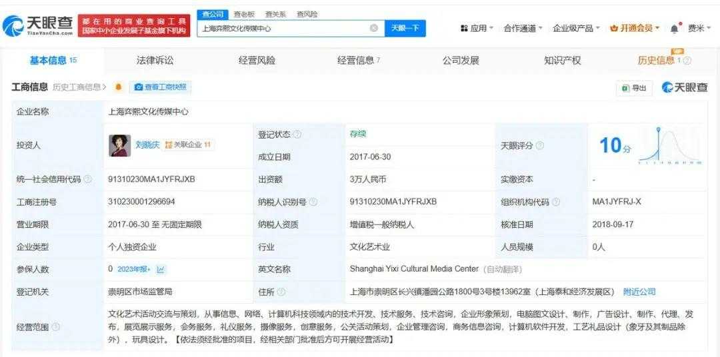This screenshot has width=720, height=357.
Task: Click the company name search field
Action: coord(283,28)
